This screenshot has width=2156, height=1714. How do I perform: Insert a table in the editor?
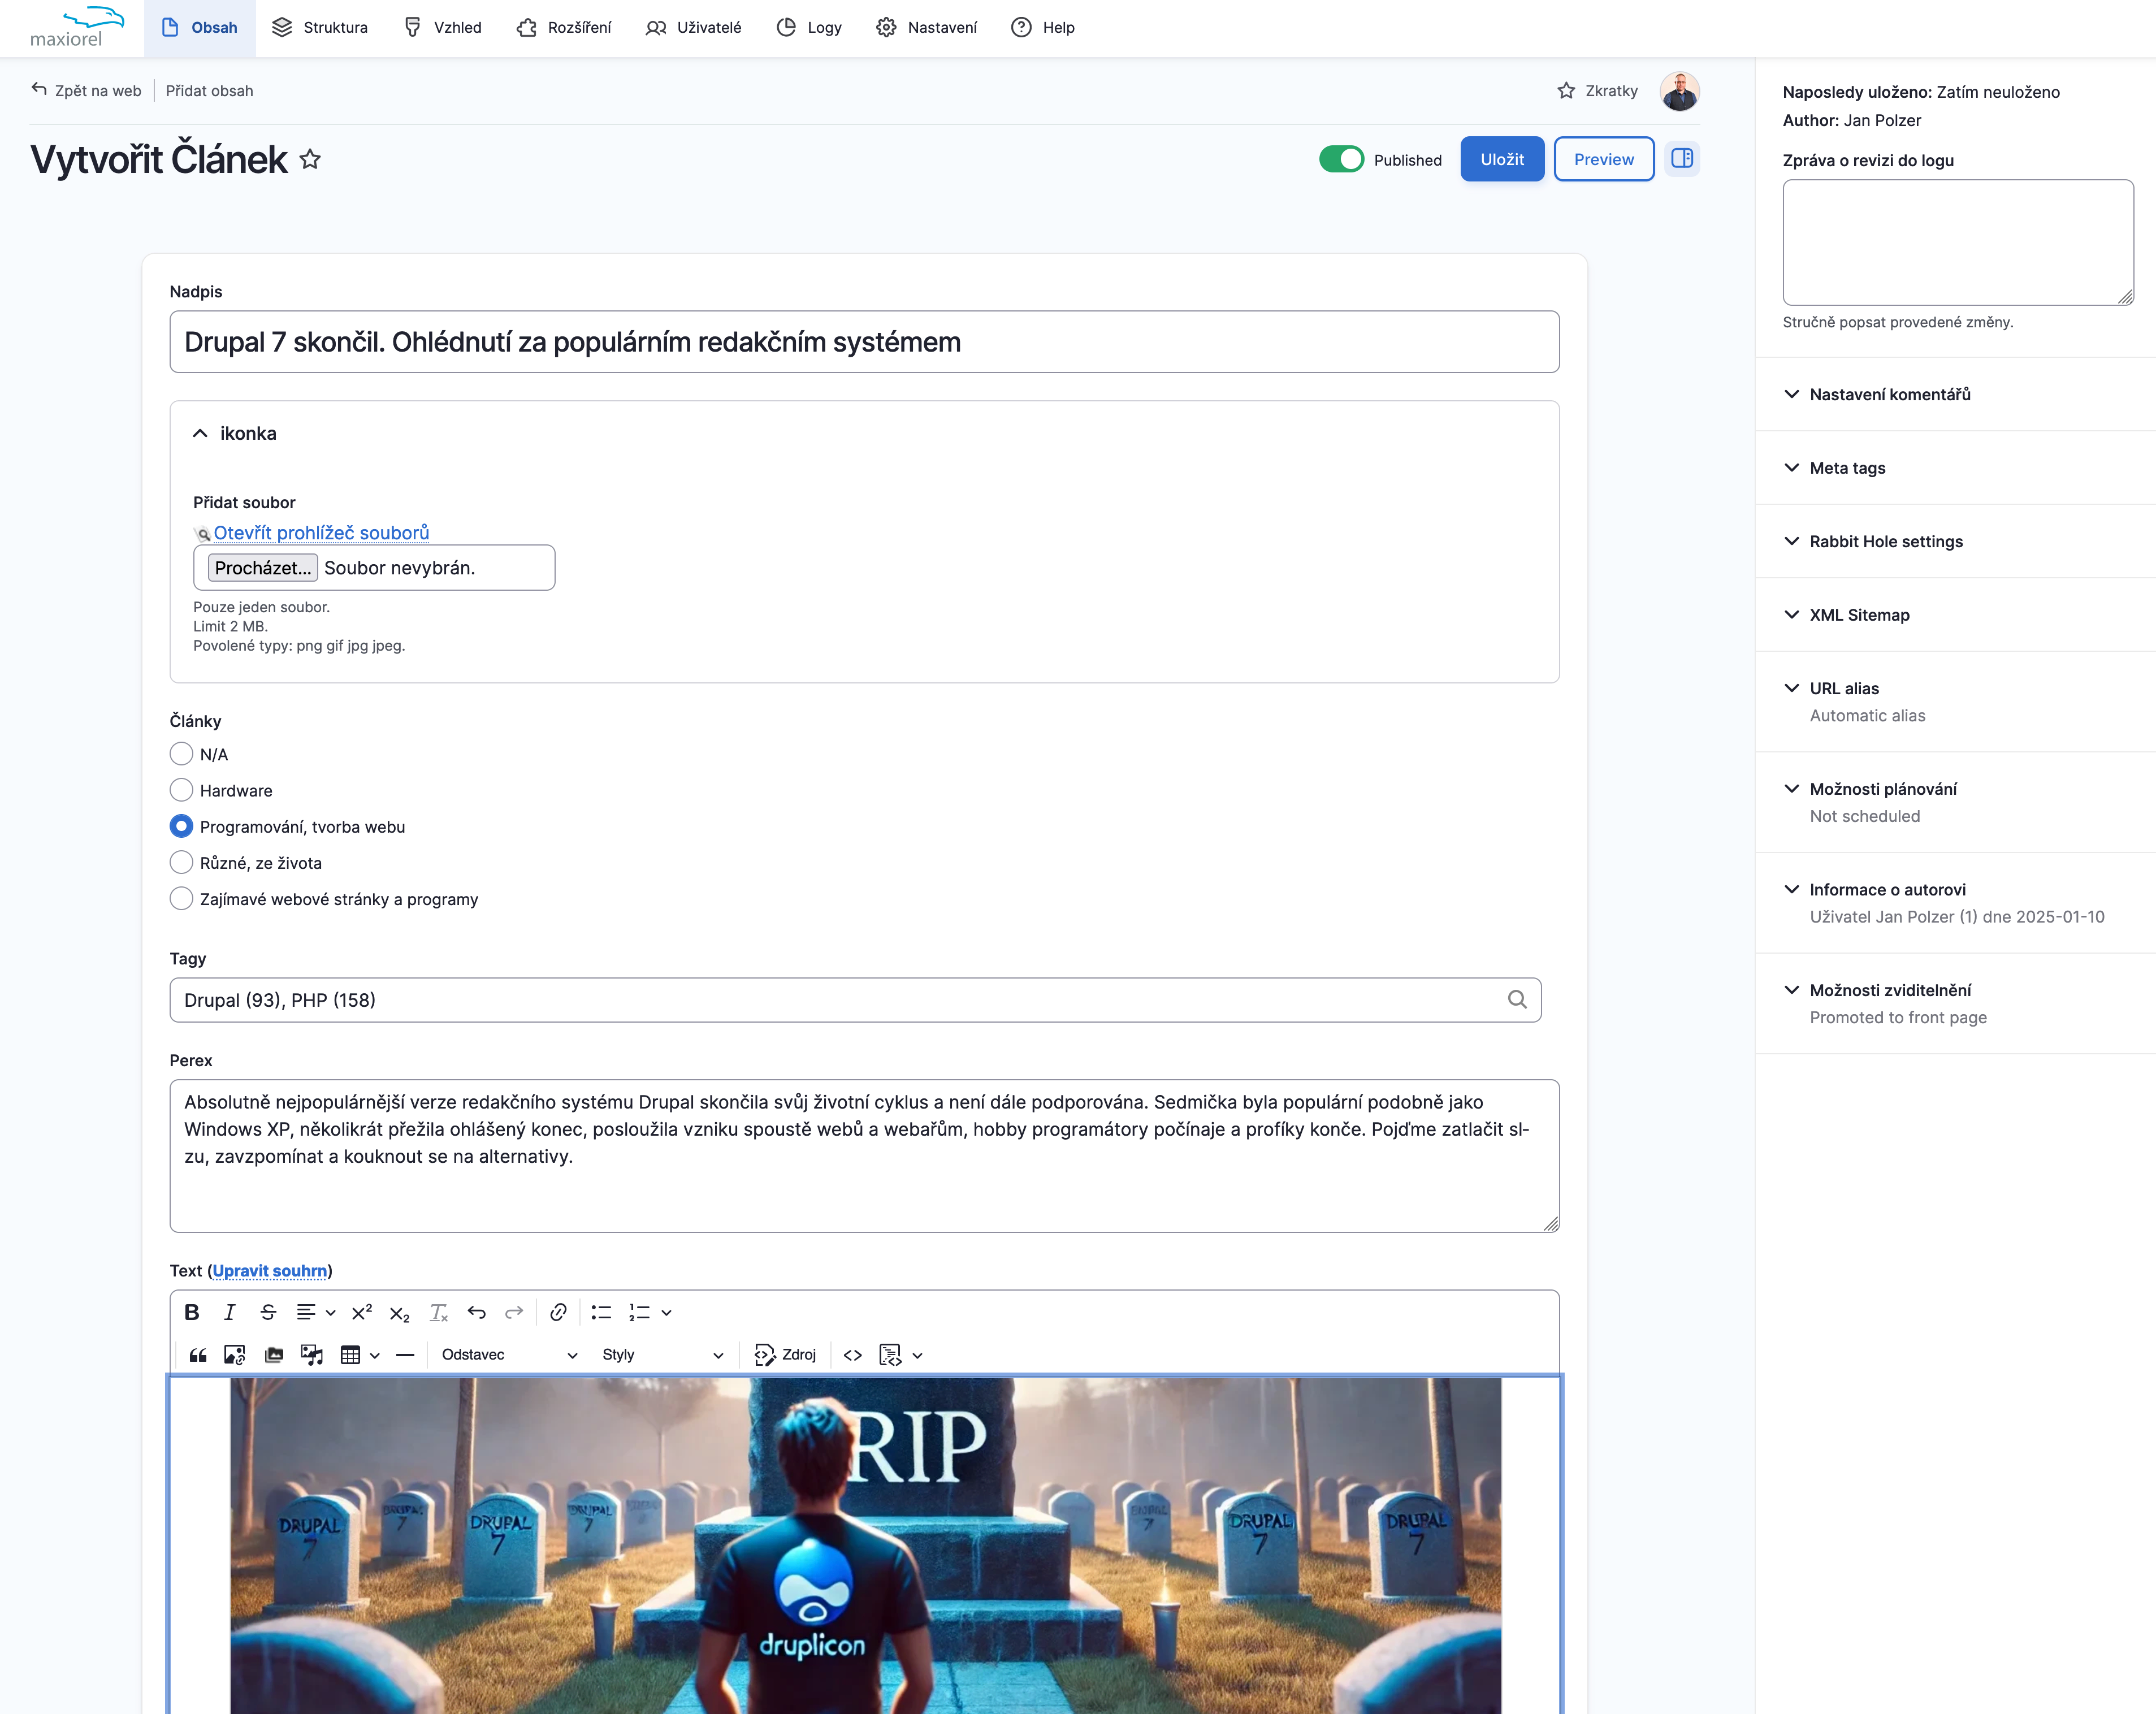coord(350,1355)
